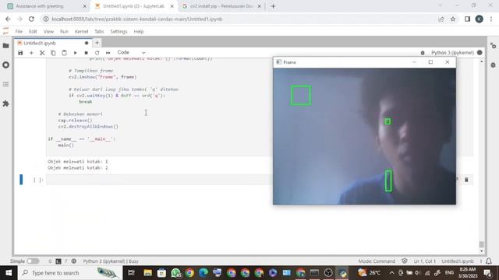Click the localhost address bar
Screen dimensions: 499x280
(x=239, y=19)
